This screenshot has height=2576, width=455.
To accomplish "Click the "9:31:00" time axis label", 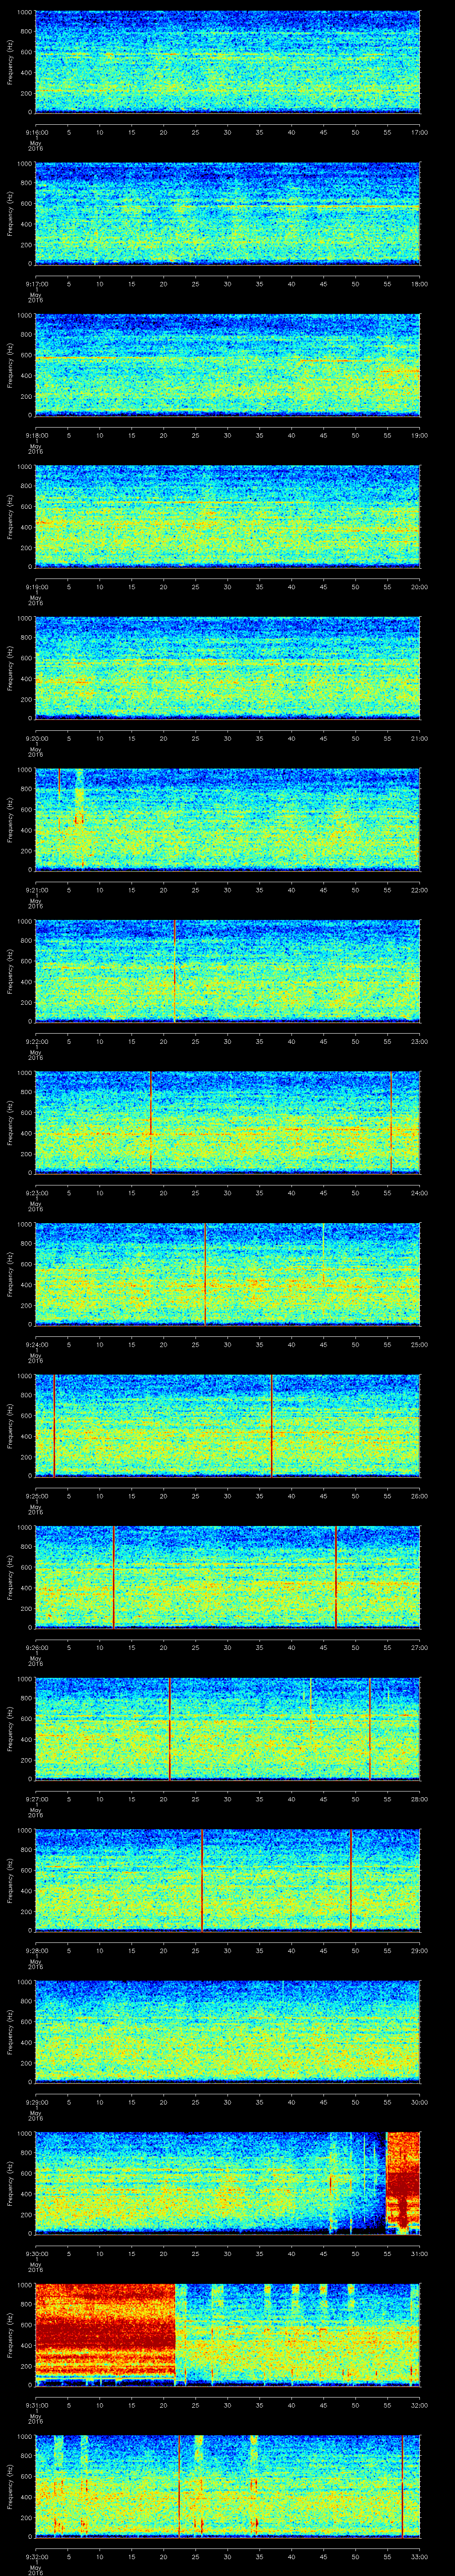I will tap(36, 2405).
